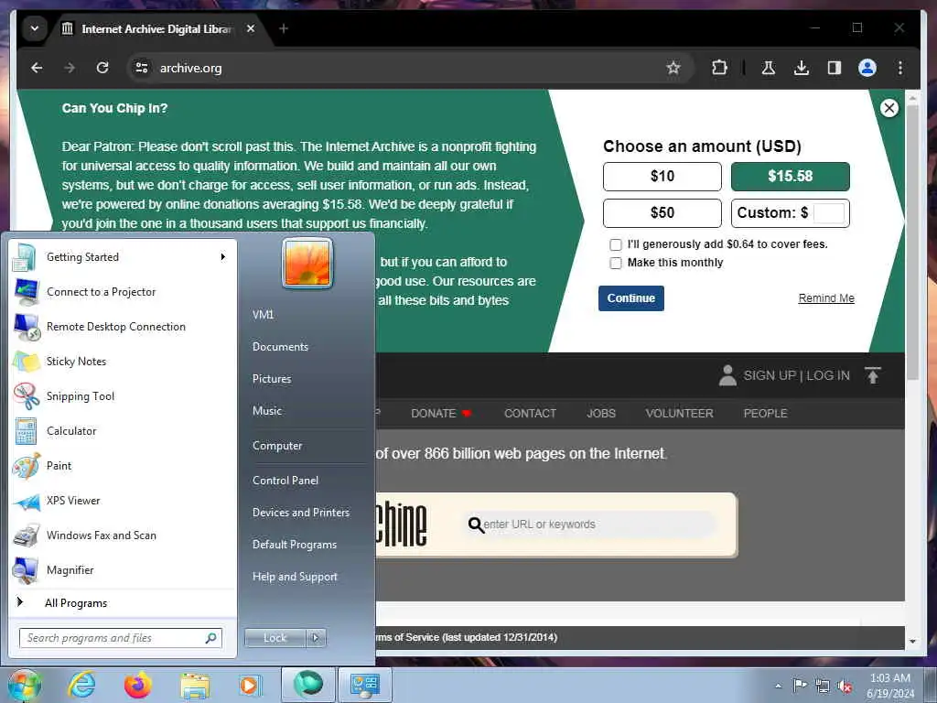This screenshot has height=703, width=937.
Task: Open Internet Explorer from taskbar
Action: tap(81, 685)
